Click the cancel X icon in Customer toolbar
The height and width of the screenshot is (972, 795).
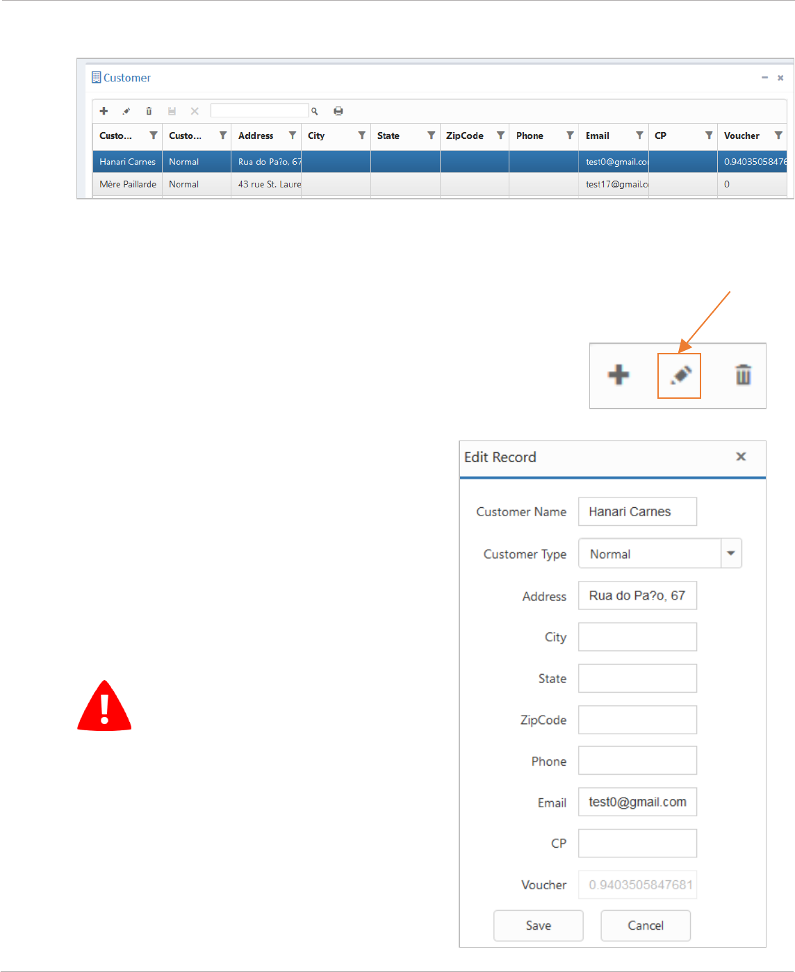(195, 111)
